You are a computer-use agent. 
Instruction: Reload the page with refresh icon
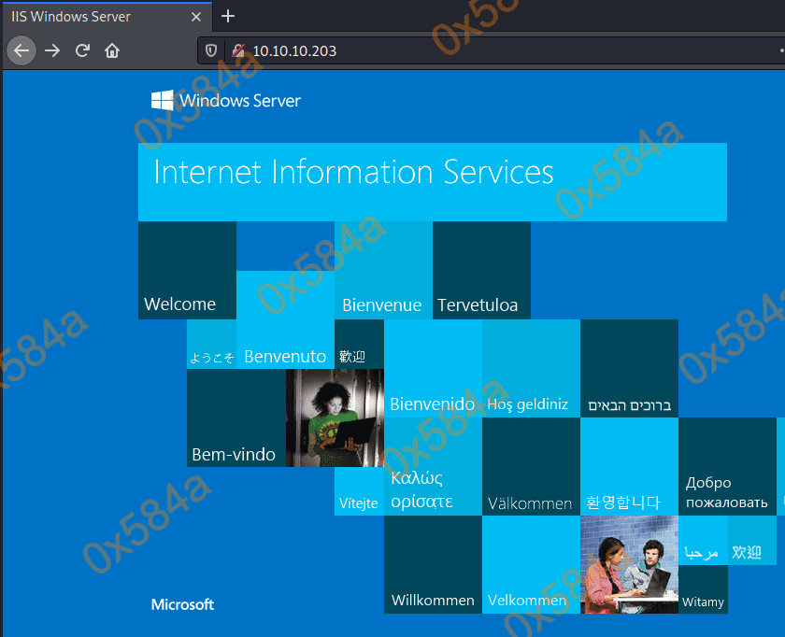[x=82, y=50]
